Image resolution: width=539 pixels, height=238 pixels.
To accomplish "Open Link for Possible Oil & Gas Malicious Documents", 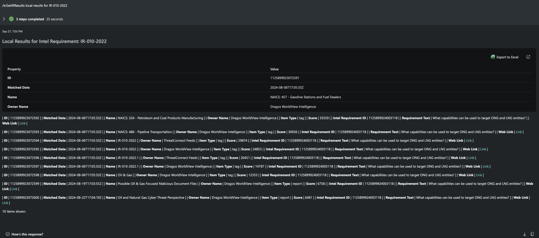I will [14, 189].
